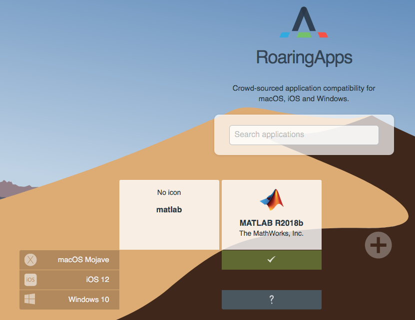Click the Windows logo icon
This screenshot has width=415, height=320.
29,299
